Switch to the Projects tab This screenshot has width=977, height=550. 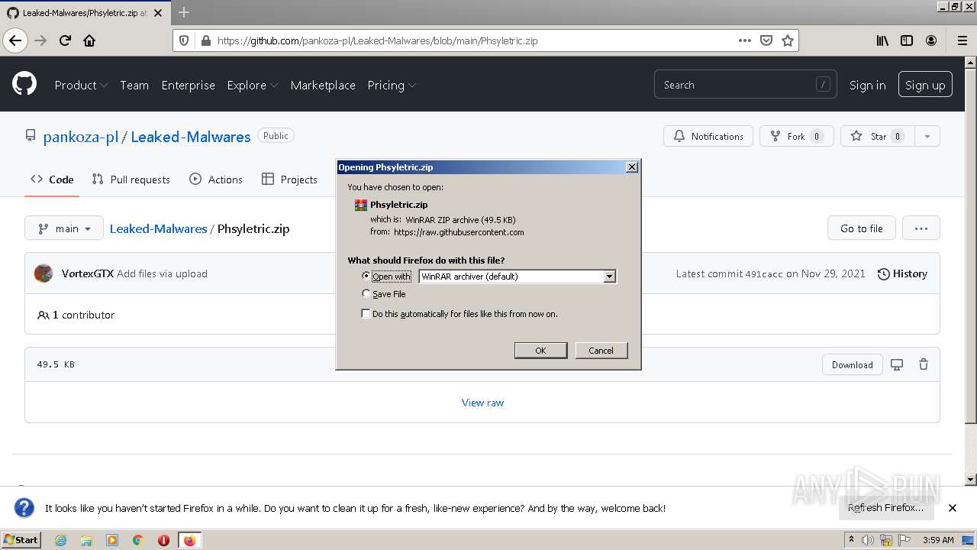[289, 180]
